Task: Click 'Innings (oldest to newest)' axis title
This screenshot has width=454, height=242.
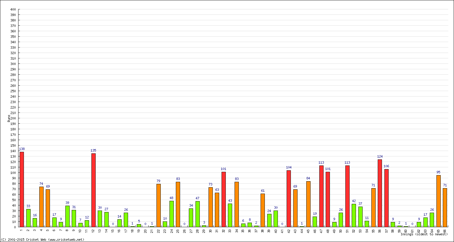Action: [424, 234]
